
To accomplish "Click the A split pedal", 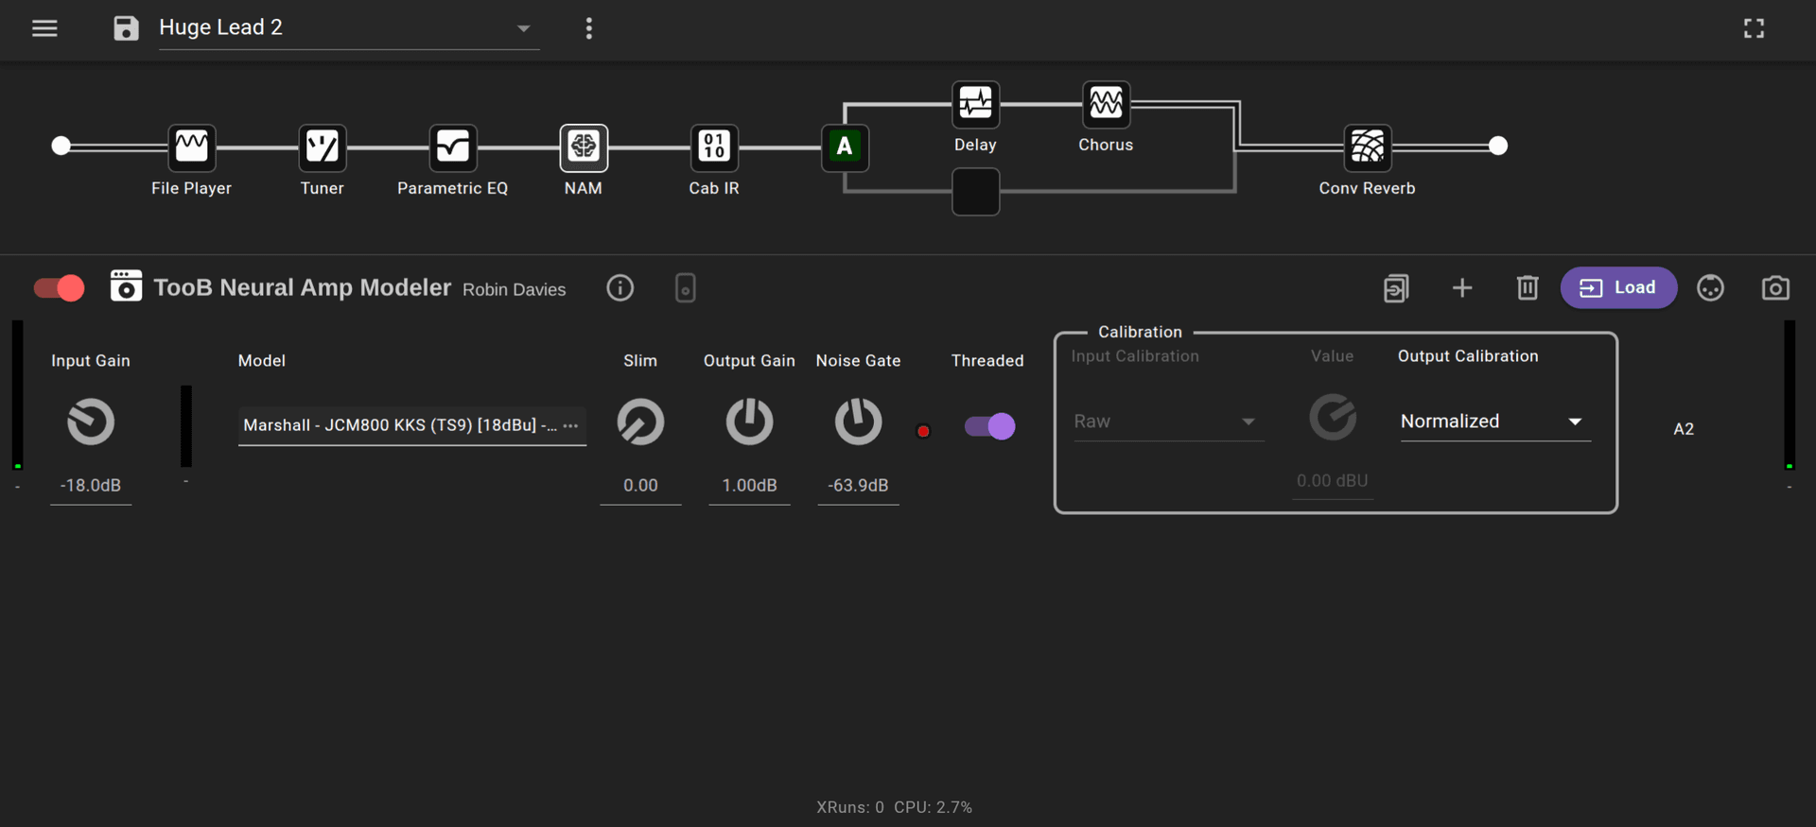I will 845,147.
